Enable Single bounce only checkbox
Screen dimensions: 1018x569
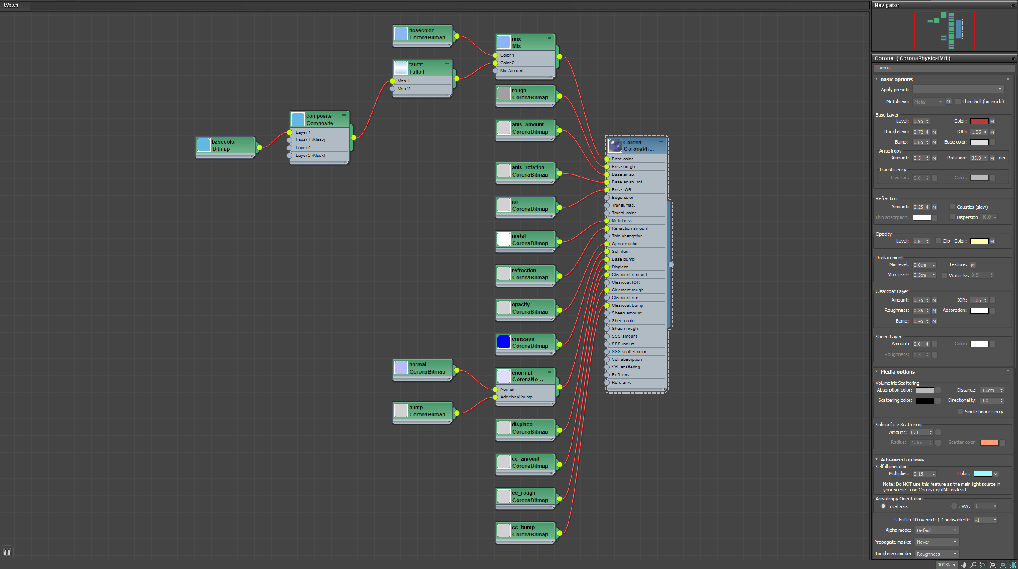(x=961, y=412)
